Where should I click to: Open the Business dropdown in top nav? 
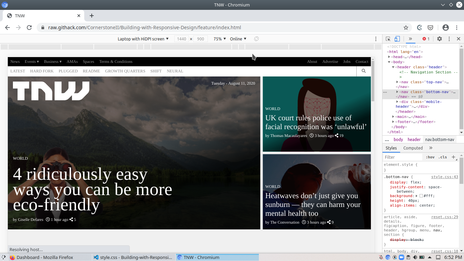[x=53, y=62]
